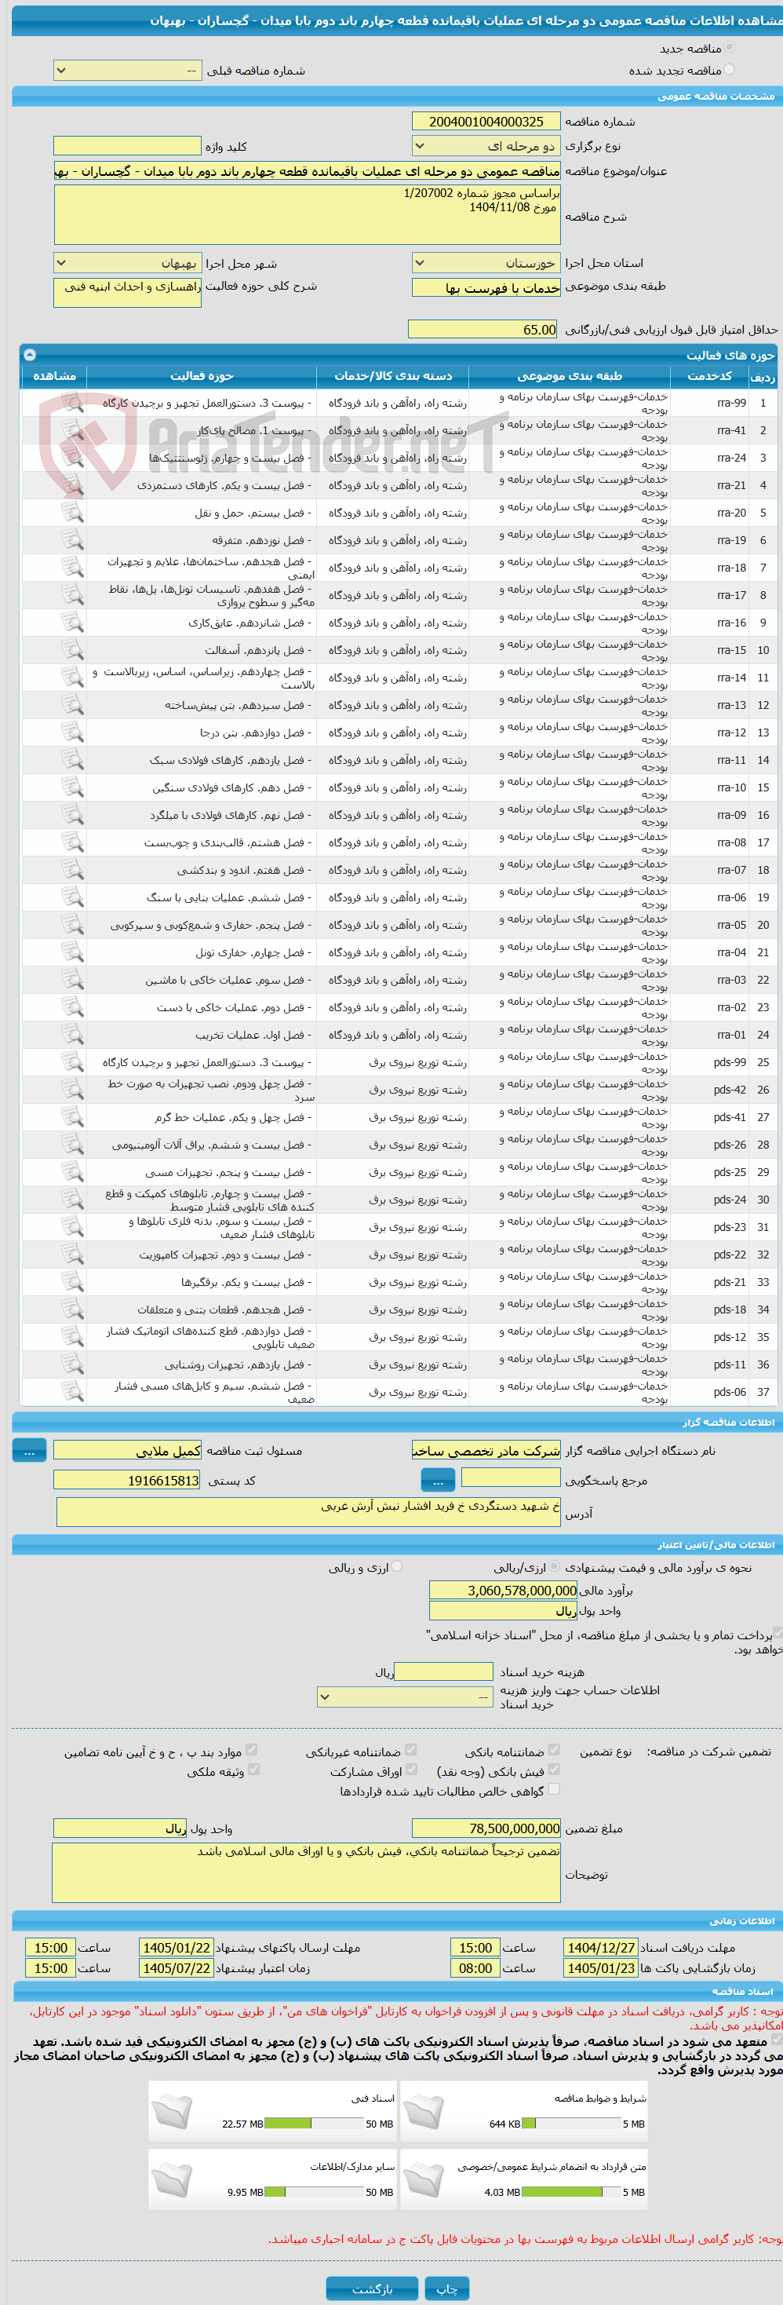Click متن قرارداد size progress bar

[571, 2192]
